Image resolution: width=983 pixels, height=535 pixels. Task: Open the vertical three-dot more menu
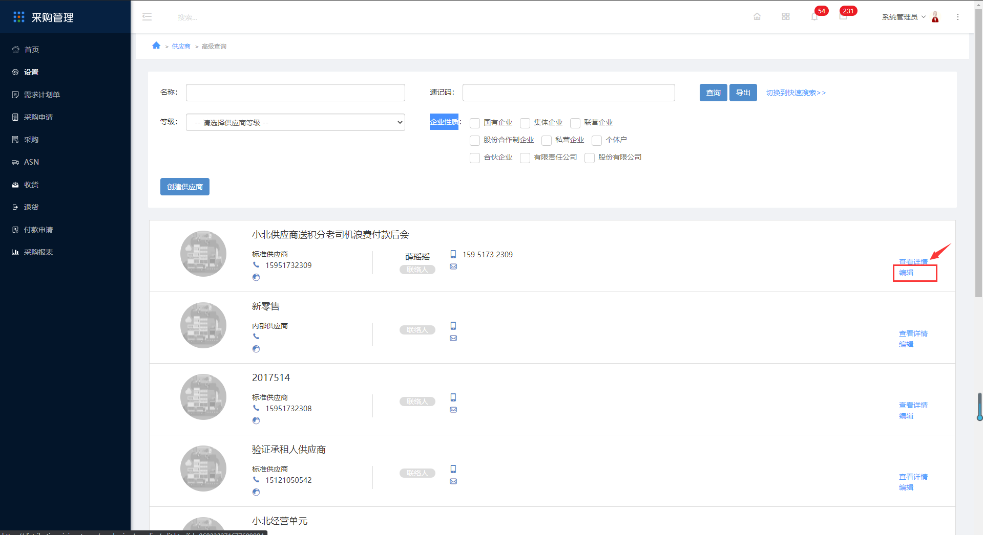click(x=958, y=17)
